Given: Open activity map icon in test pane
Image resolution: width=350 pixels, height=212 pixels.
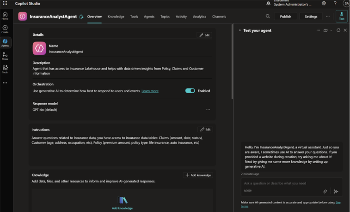Looking at the screenshot, I should [x=325, y=30].
